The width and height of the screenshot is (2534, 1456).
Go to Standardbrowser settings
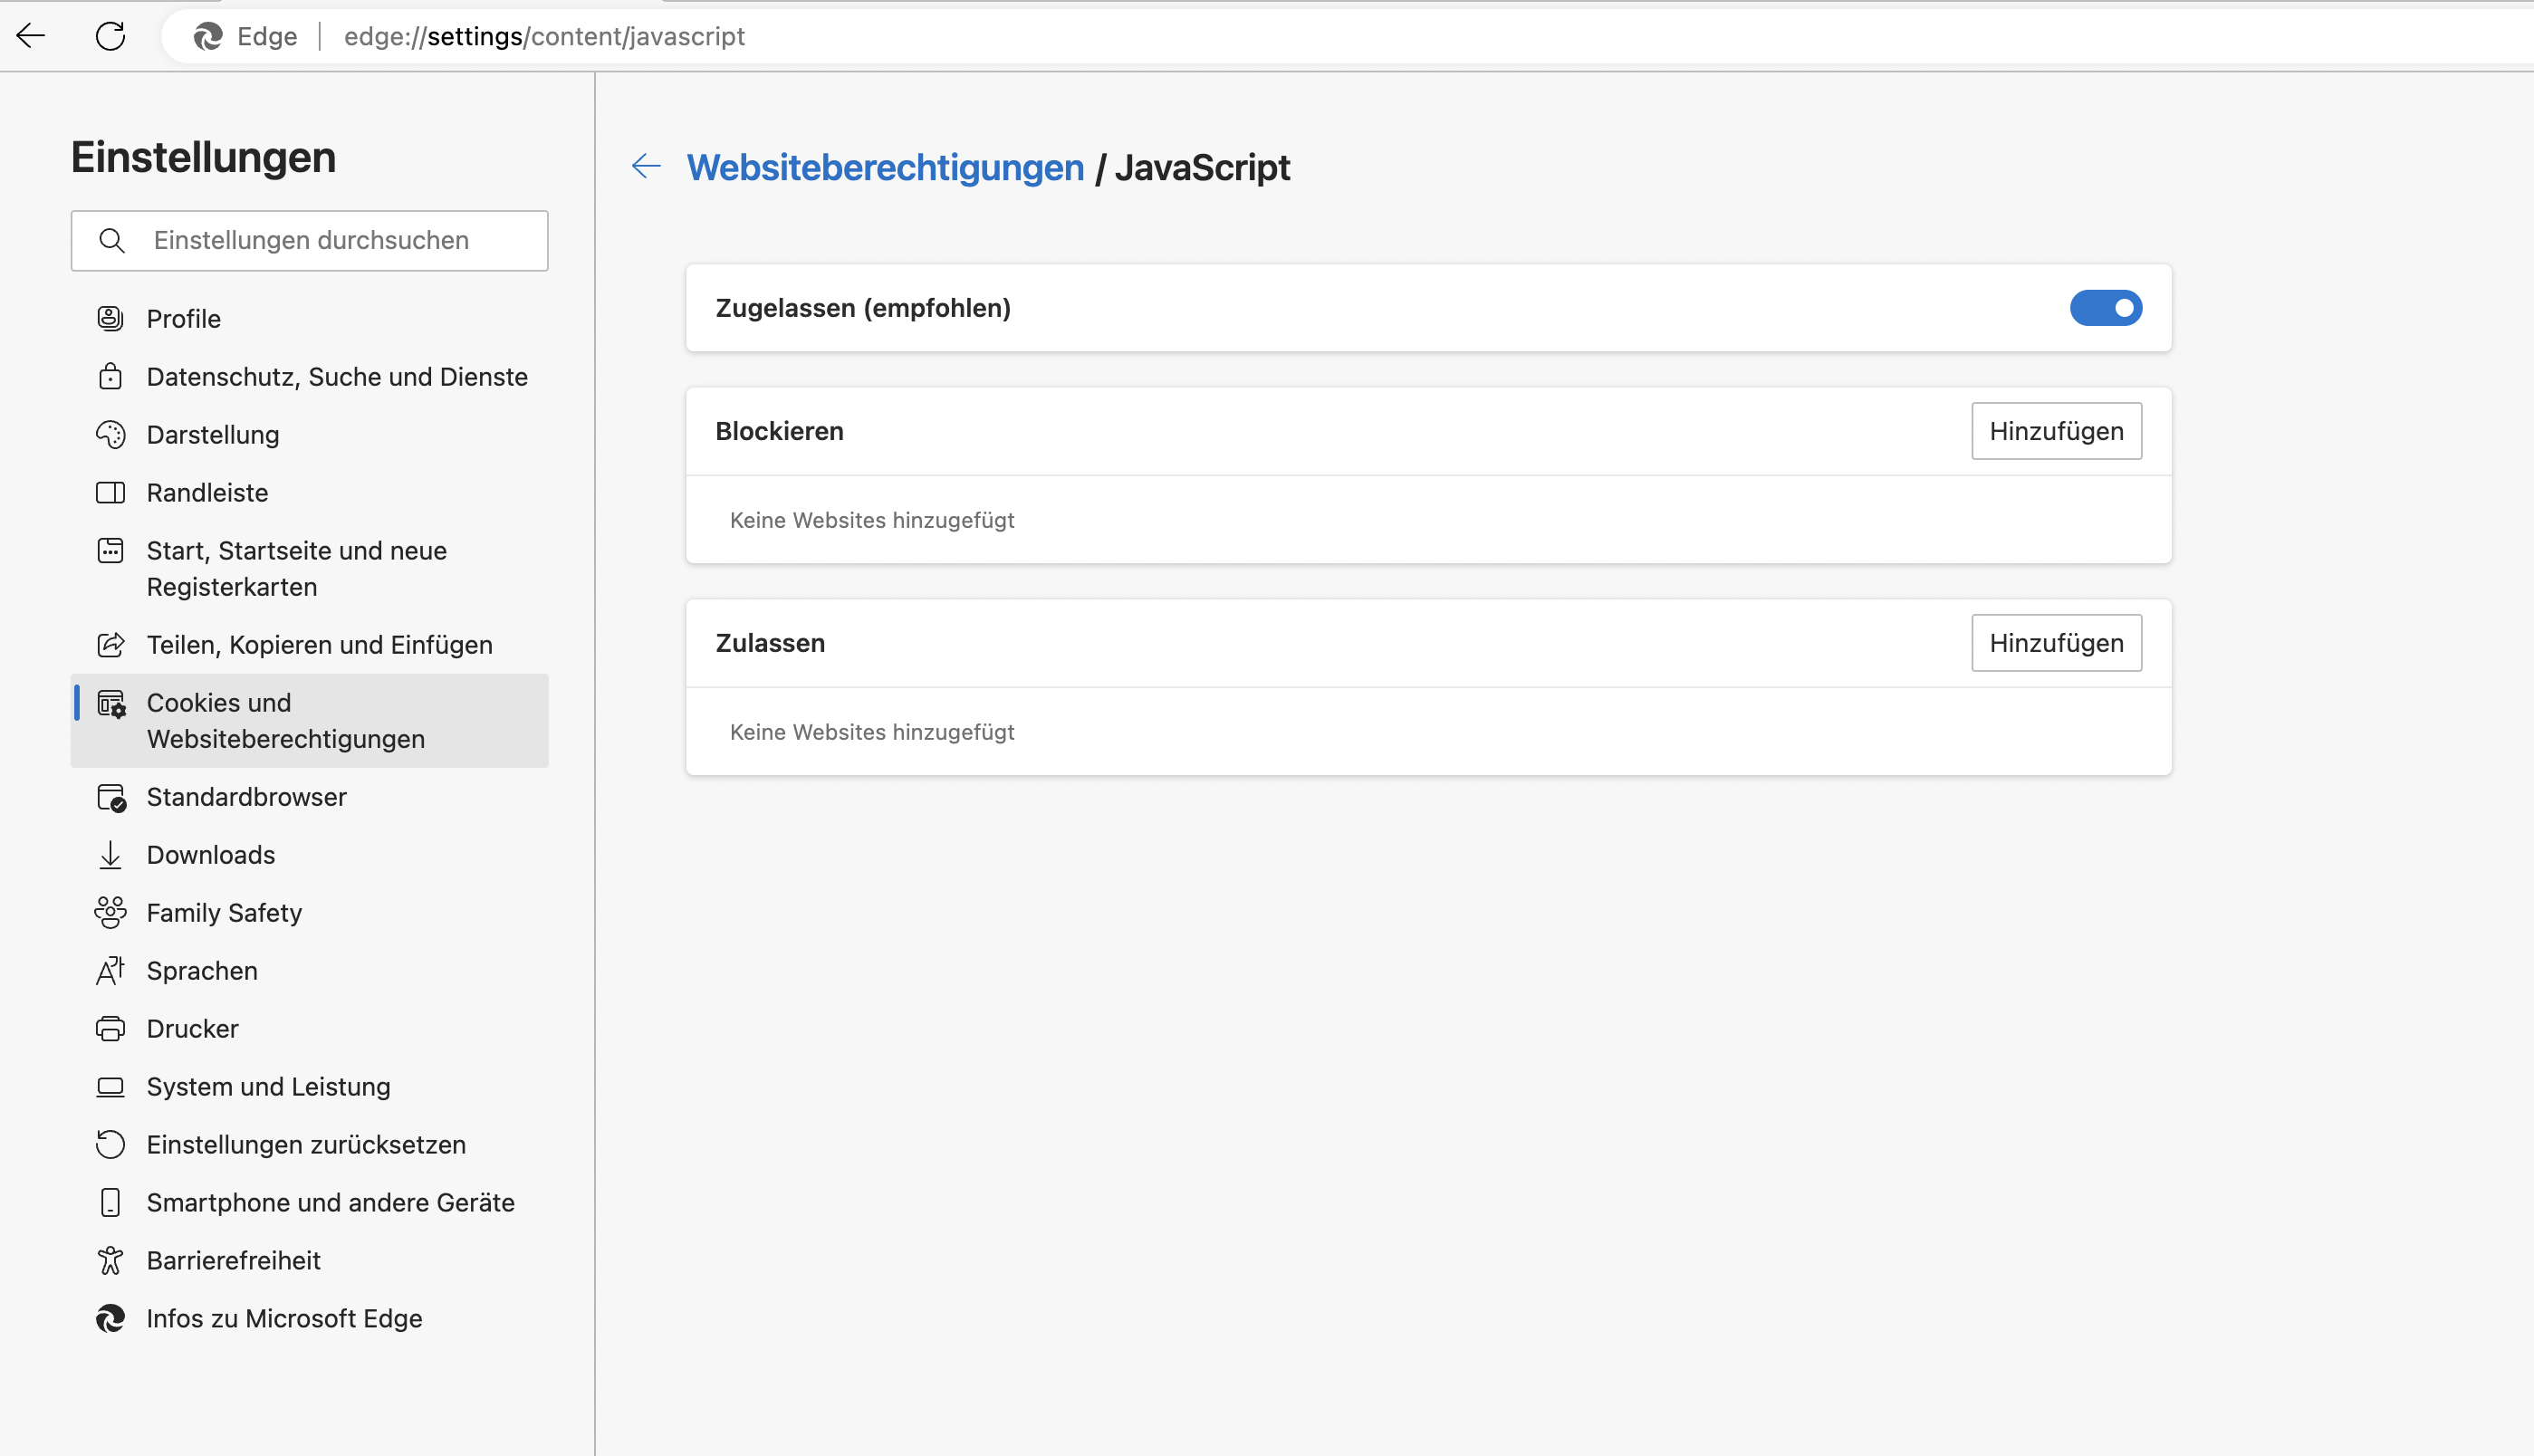(309, 797)
